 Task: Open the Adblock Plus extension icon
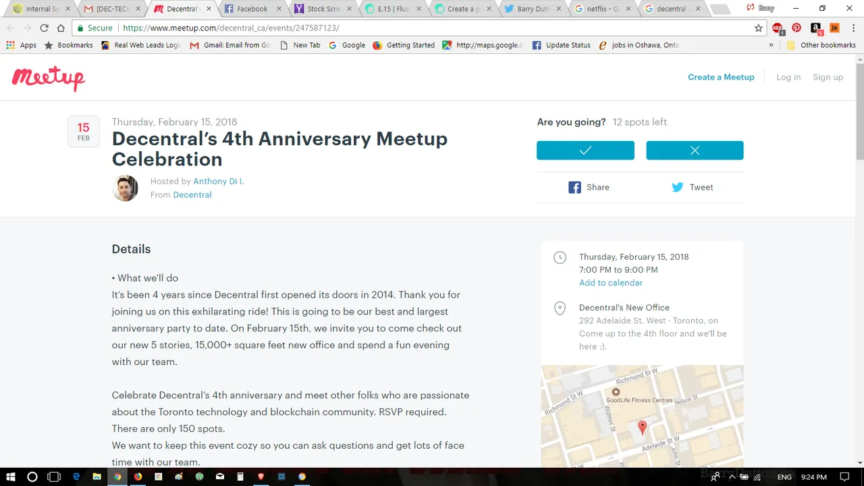click(778, 28)
